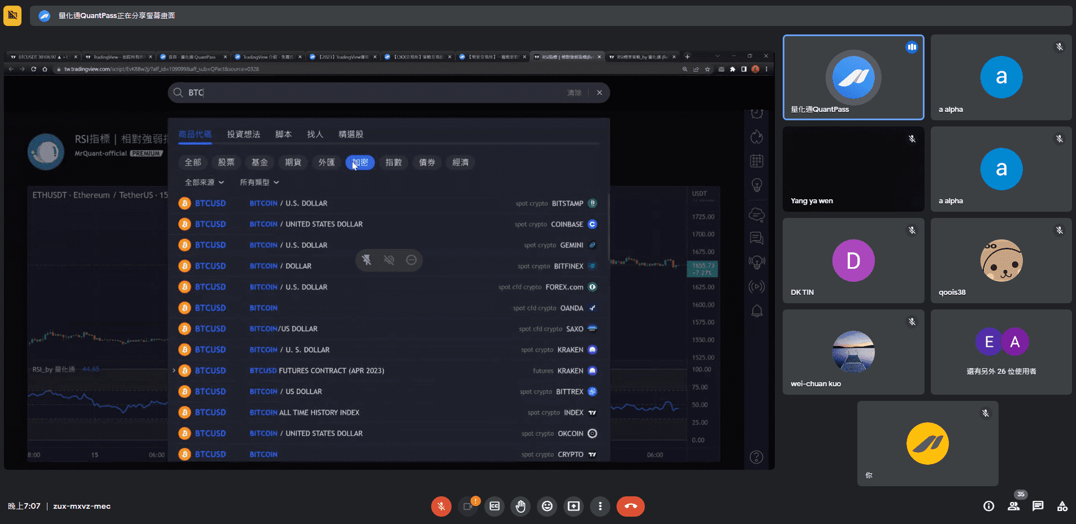This screenshot has height=524, width=1076.
Task: Select the BTCUSD BITSTAMP result
Action: pos(388,203)
